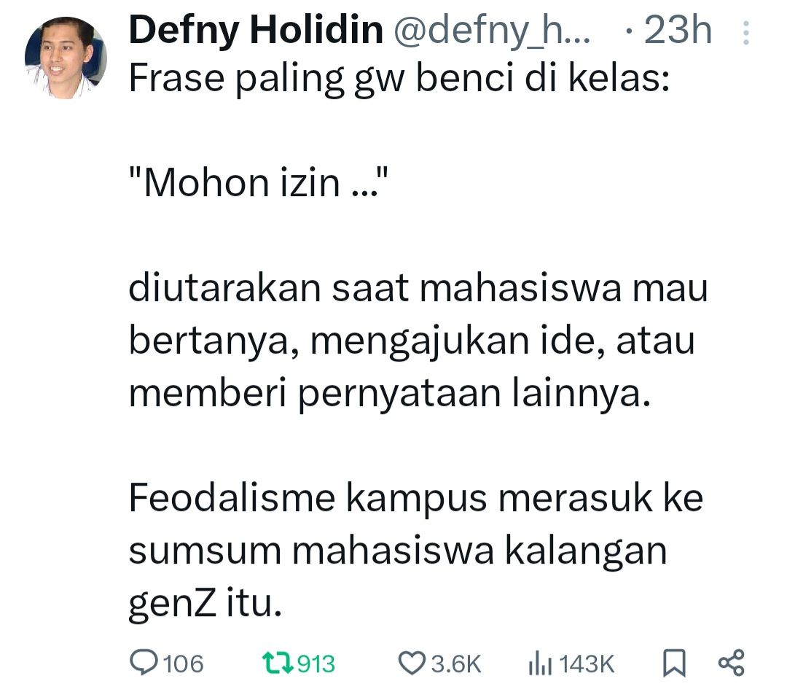This screenshot has height=692, width=787.
Task: Open the reply icon with 106 comments
Action: pyautogui.click(x=144, y=662)
